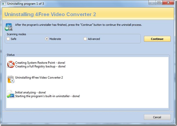Viewport: 177px width, 126px height.
Task: Click the green checkmark analyzing icon
Action: [x=11, y=94]
